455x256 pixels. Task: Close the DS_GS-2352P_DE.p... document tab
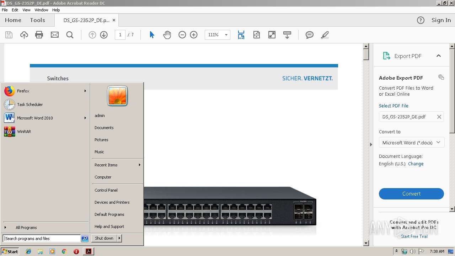[114, 20]
